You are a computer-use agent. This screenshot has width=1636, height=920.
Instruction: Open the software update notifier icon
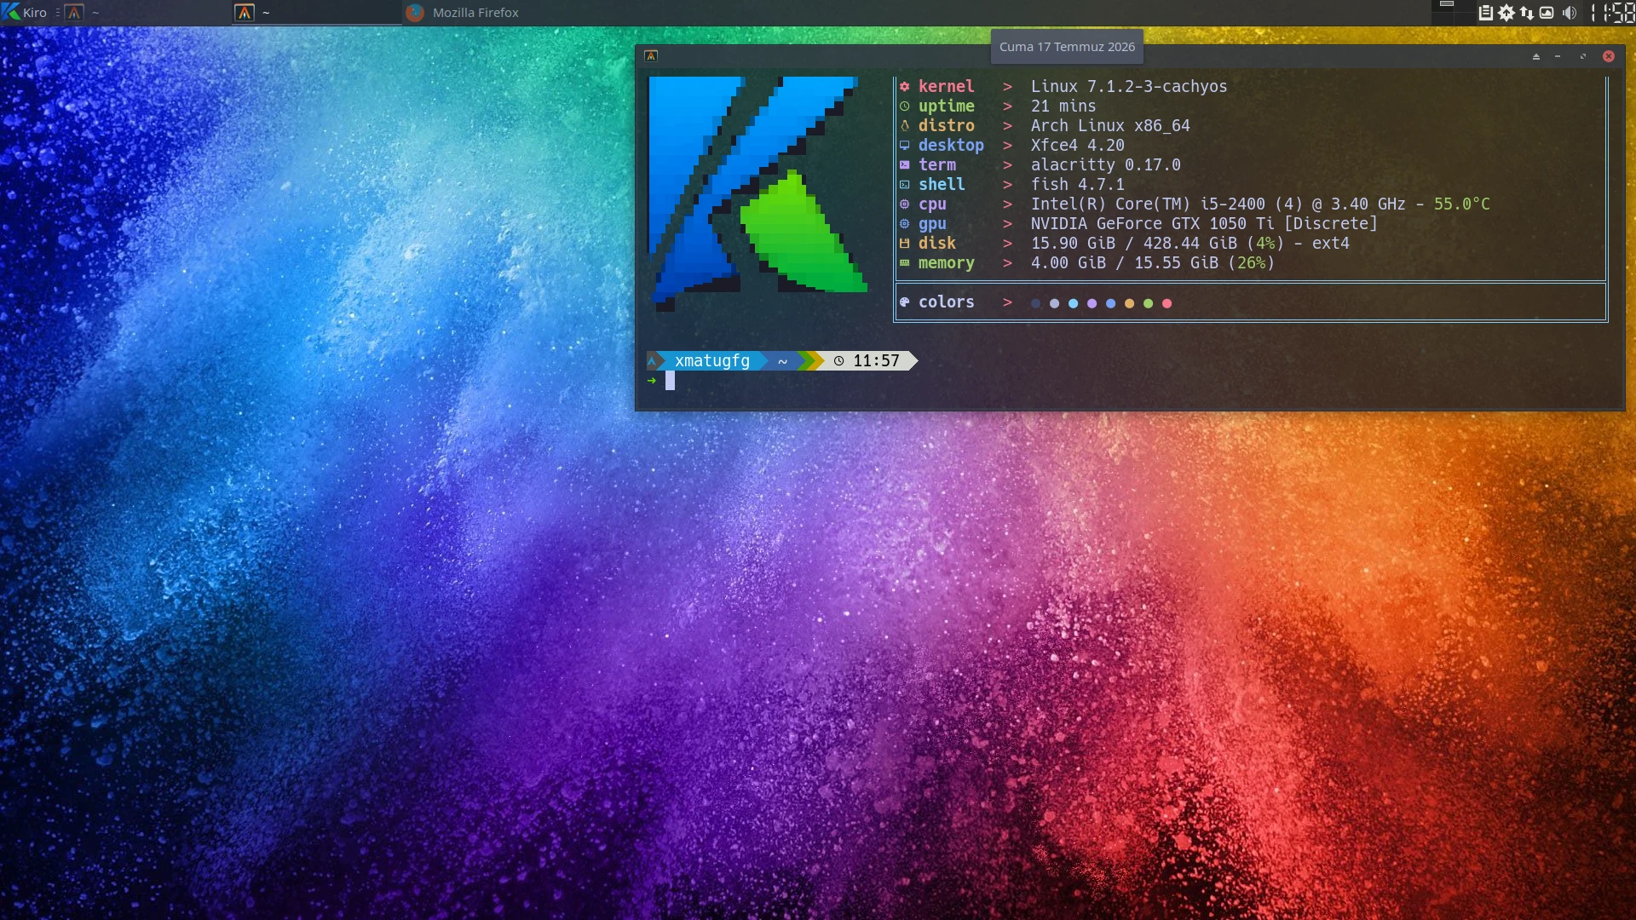1506,13
